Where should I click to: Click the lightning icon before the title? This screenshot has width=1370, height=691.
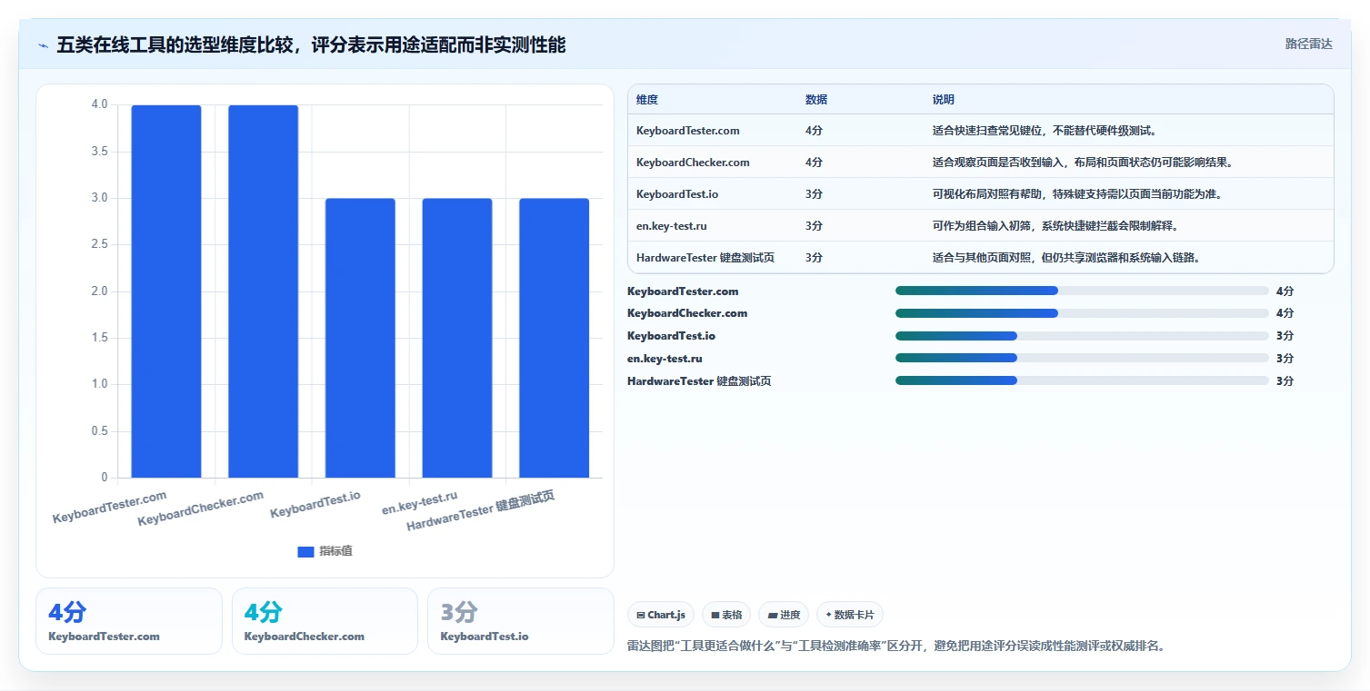tap(44, 44)
